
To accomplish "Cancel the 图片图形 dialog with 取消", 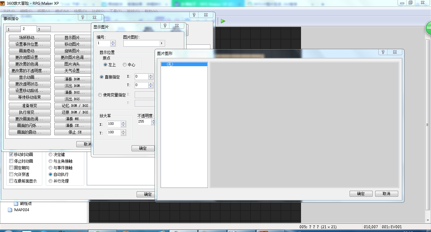I will 387,194.
